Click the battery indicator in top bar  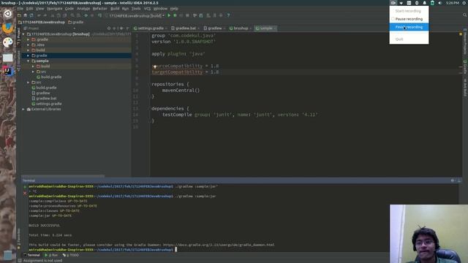coord(432,3)
